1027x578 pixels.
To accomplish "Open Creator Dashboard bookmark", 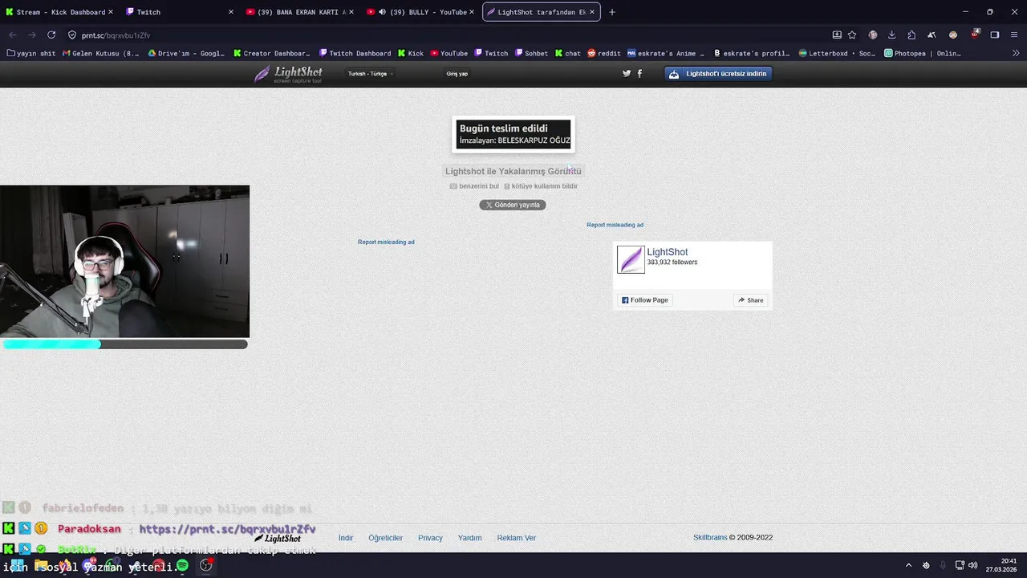I will click(x=271, y=53).
